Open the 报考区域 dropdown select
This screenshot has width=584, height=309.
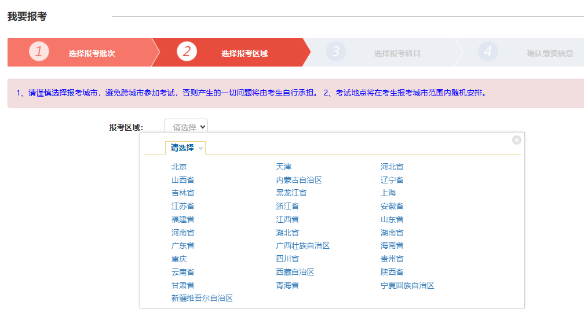tap(186, 127)
